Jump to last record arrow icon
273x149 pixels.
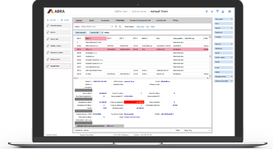pos(223,12)
